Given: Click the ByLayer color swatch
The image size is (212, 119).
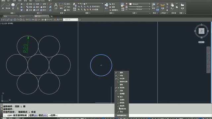Looking at the screenshot, I should coord(131,4).
